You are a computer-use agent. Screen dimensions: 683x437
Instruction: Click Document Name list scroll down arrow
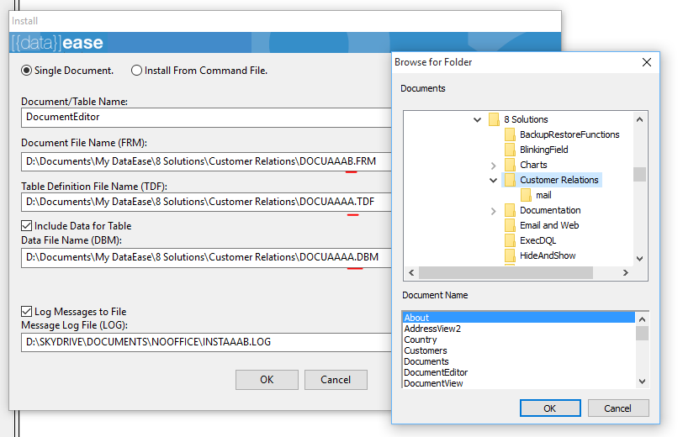click(642, 382)
